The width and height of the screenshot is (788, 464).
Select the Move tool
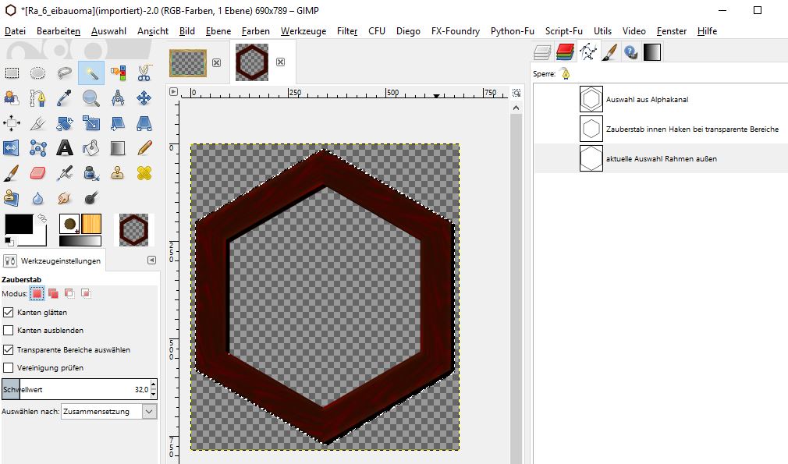click(x=144, y=98)
